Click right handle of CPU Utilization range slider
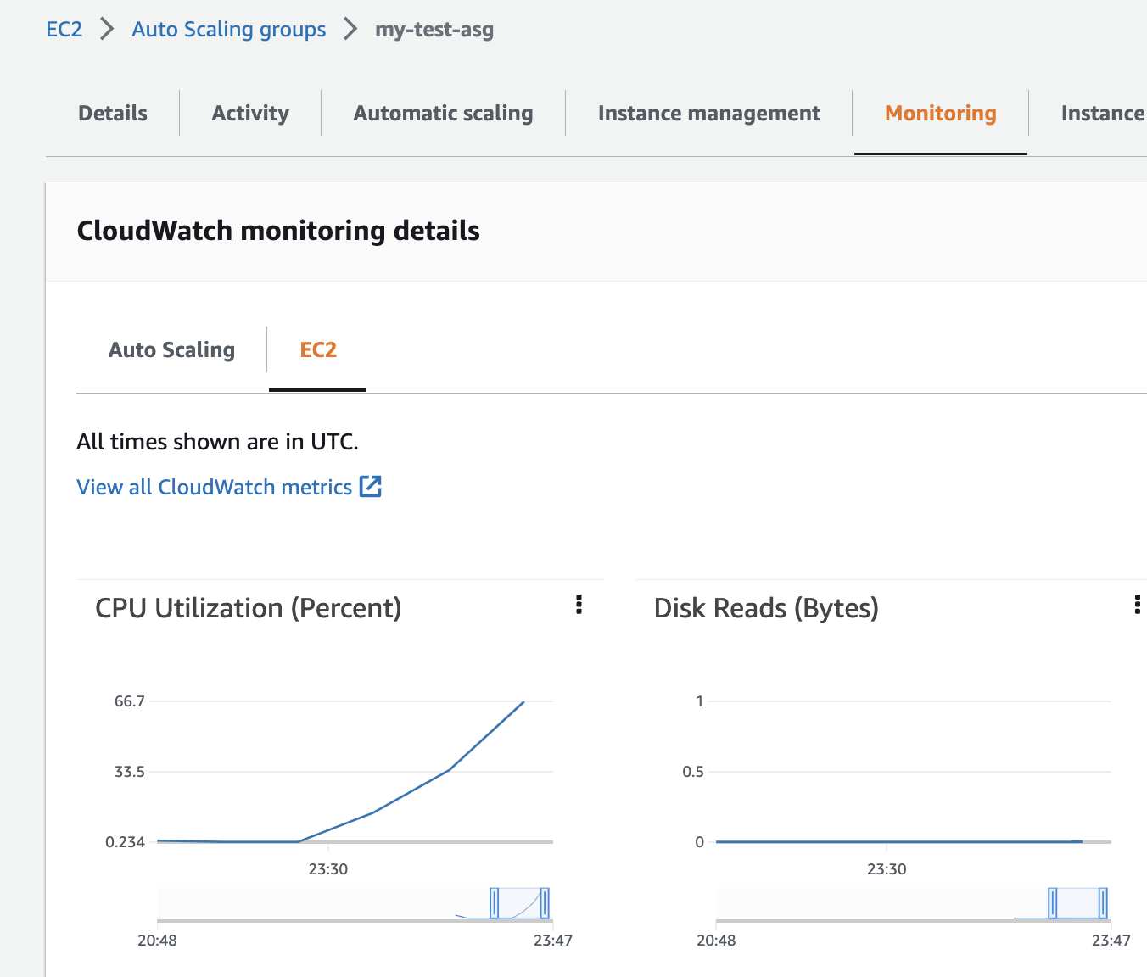Viewport: 1147px width, 977px height. 545,903
